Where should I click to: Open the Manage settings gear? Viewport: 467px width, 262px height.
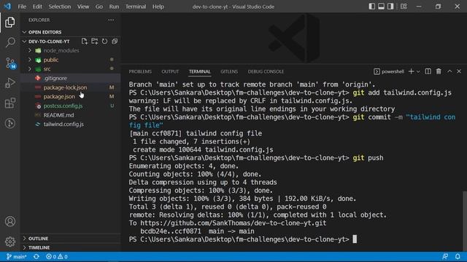point(9,242)
